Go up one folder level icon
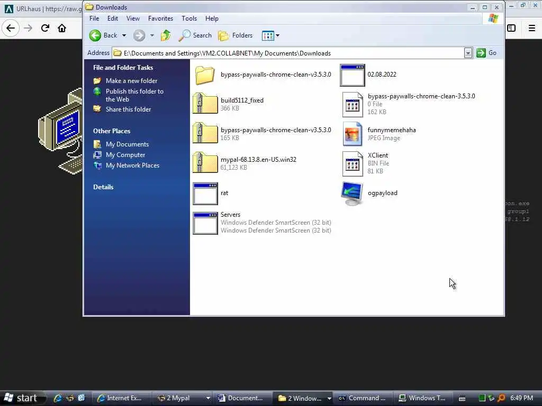This screenshot has width=542, height=406. click(x=166, y=35)
